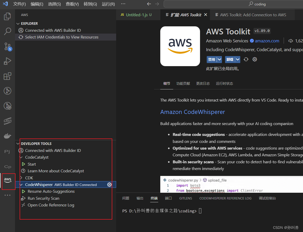
Task: Open the Run and Debug view
Action: [x=7, y=61]
